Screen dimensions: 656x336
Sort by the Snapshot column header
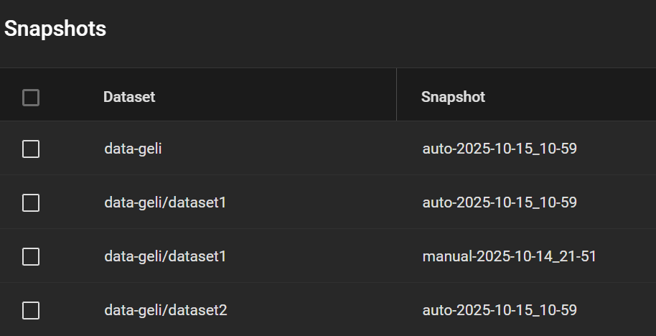tap(453, 97)
